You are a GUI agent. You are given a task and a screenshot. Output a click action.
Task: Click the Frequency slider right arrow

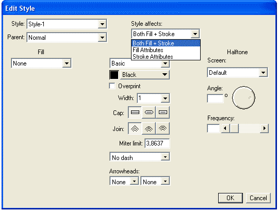[265, 128]
